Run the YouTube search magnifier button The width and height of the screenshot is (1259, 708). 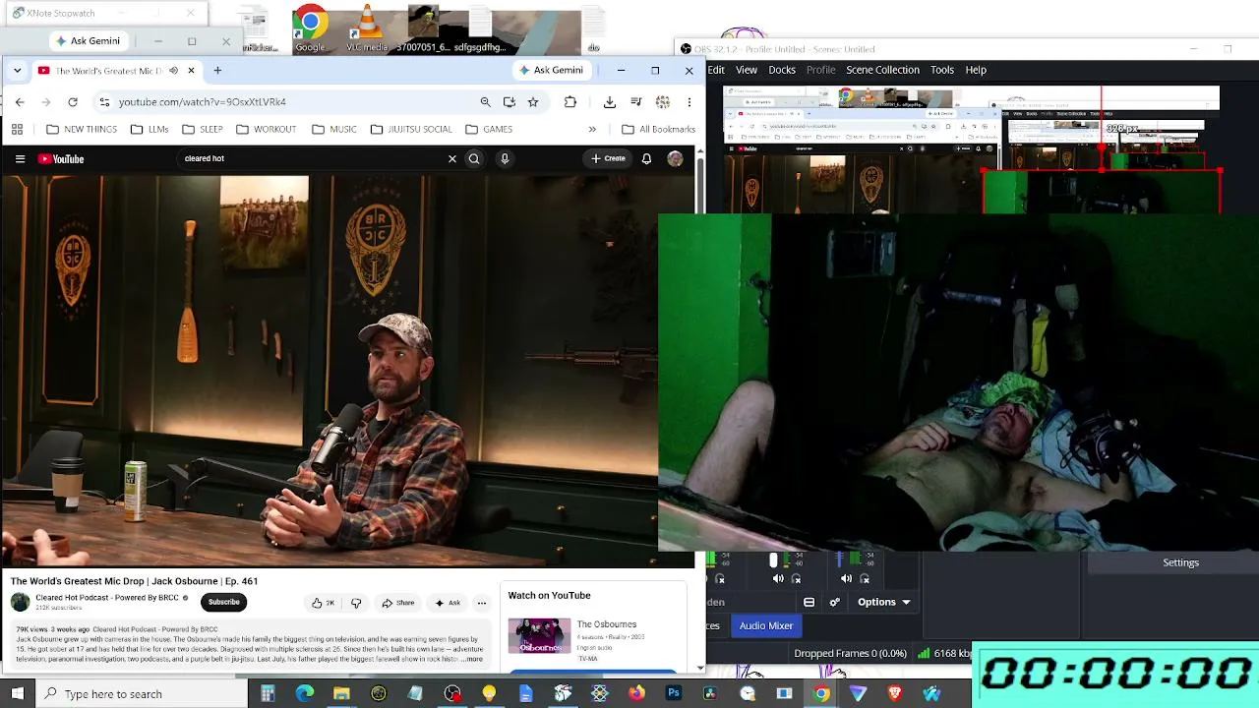pos(474,159)
